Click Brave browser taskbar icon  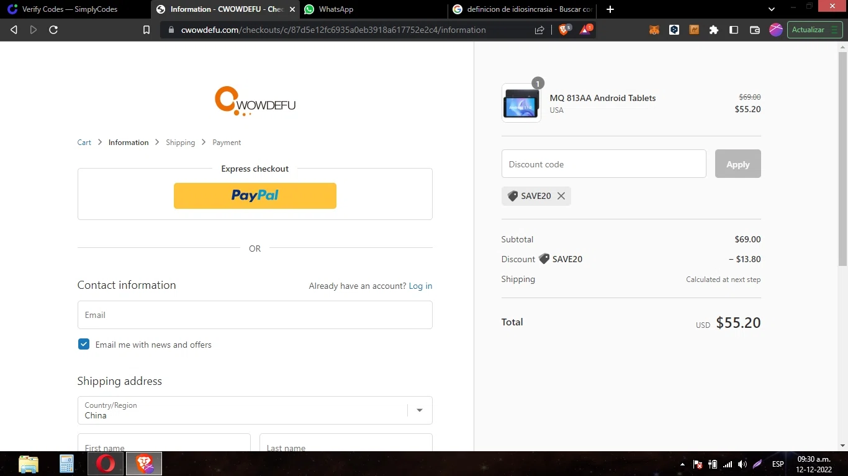point(144,464)
